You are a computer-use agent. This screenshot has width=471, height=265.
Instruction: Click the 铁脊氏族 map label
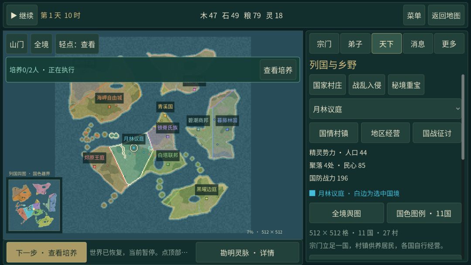[167, 128]
